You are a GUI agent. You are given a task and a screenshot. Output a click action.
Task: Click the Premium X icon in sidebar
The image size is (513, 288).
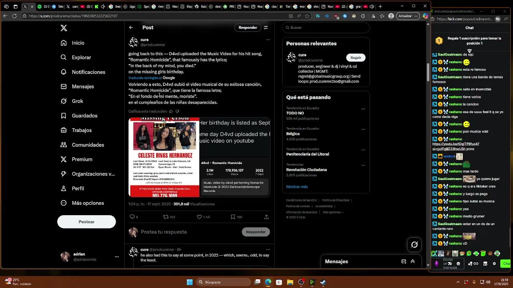pos(64,159)
